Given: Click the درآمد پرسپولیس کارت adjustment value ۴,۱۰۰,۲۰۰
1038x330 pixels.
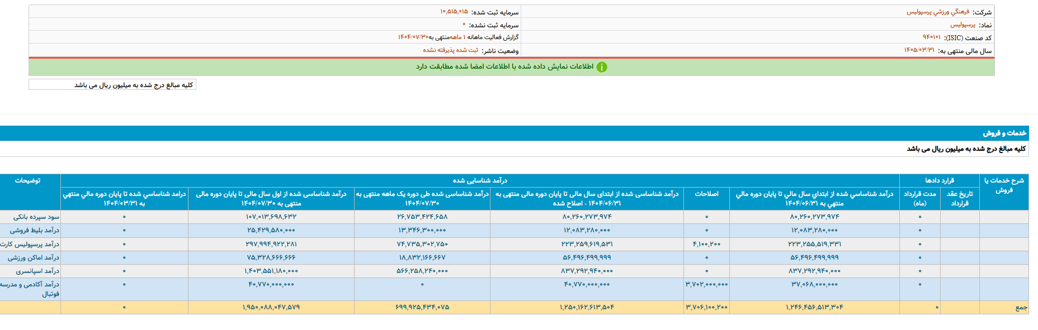Looking at the screenshot, I should point(706,244).
